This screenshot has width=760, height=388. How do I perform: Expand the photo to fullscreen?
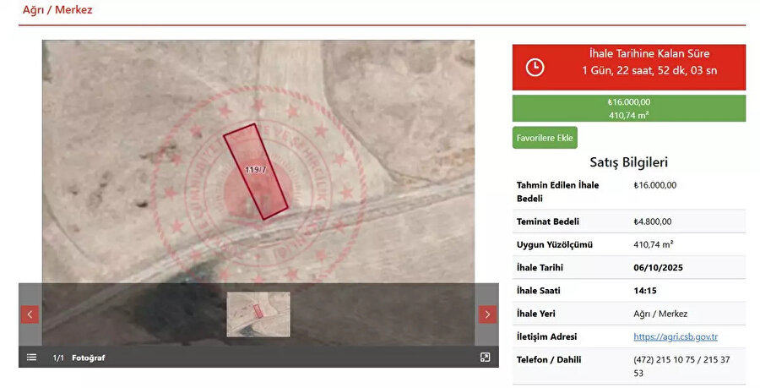485,358
